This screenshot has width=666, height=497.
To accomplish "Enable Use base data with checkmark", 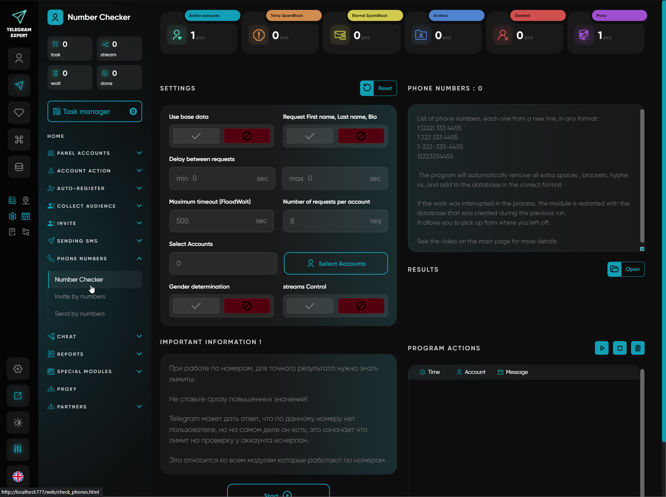I will coord(196,136).
